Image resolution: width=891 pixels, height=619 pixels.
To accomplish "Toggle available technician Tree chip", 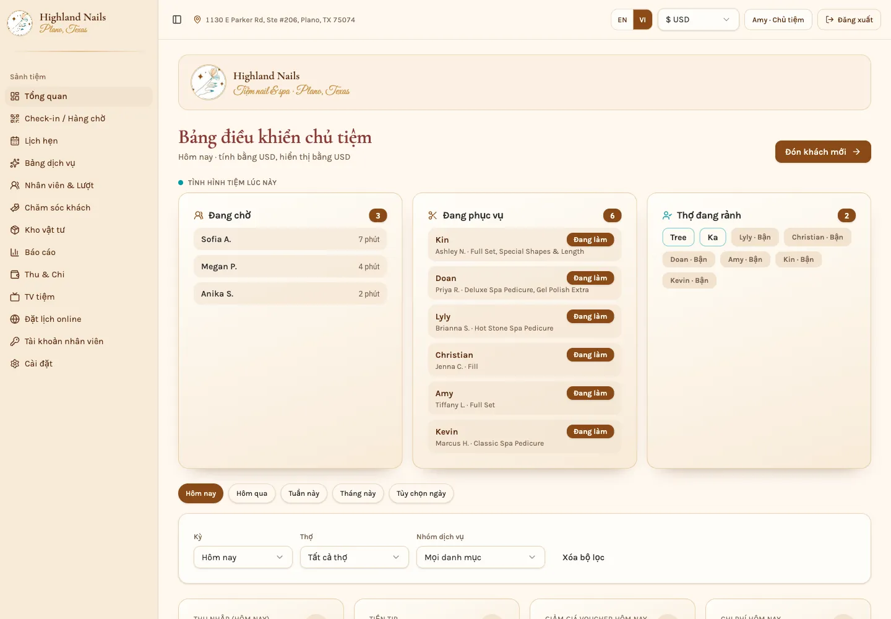I will (x=678, y=237).
